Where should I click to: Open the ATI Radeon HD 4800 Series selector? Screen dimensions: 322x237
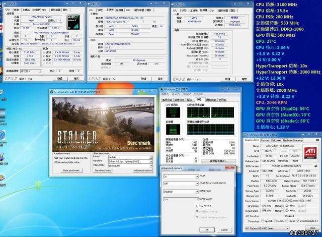coord(267,228)
